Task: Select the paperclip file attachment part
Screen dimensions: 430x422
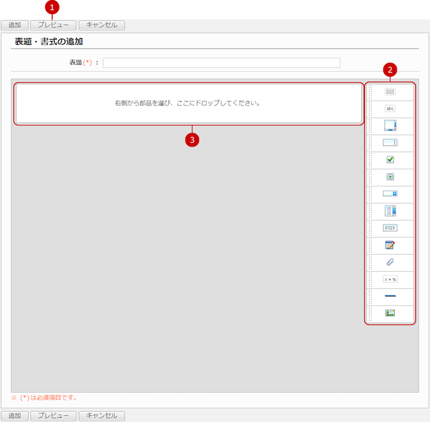Action: 390,262
